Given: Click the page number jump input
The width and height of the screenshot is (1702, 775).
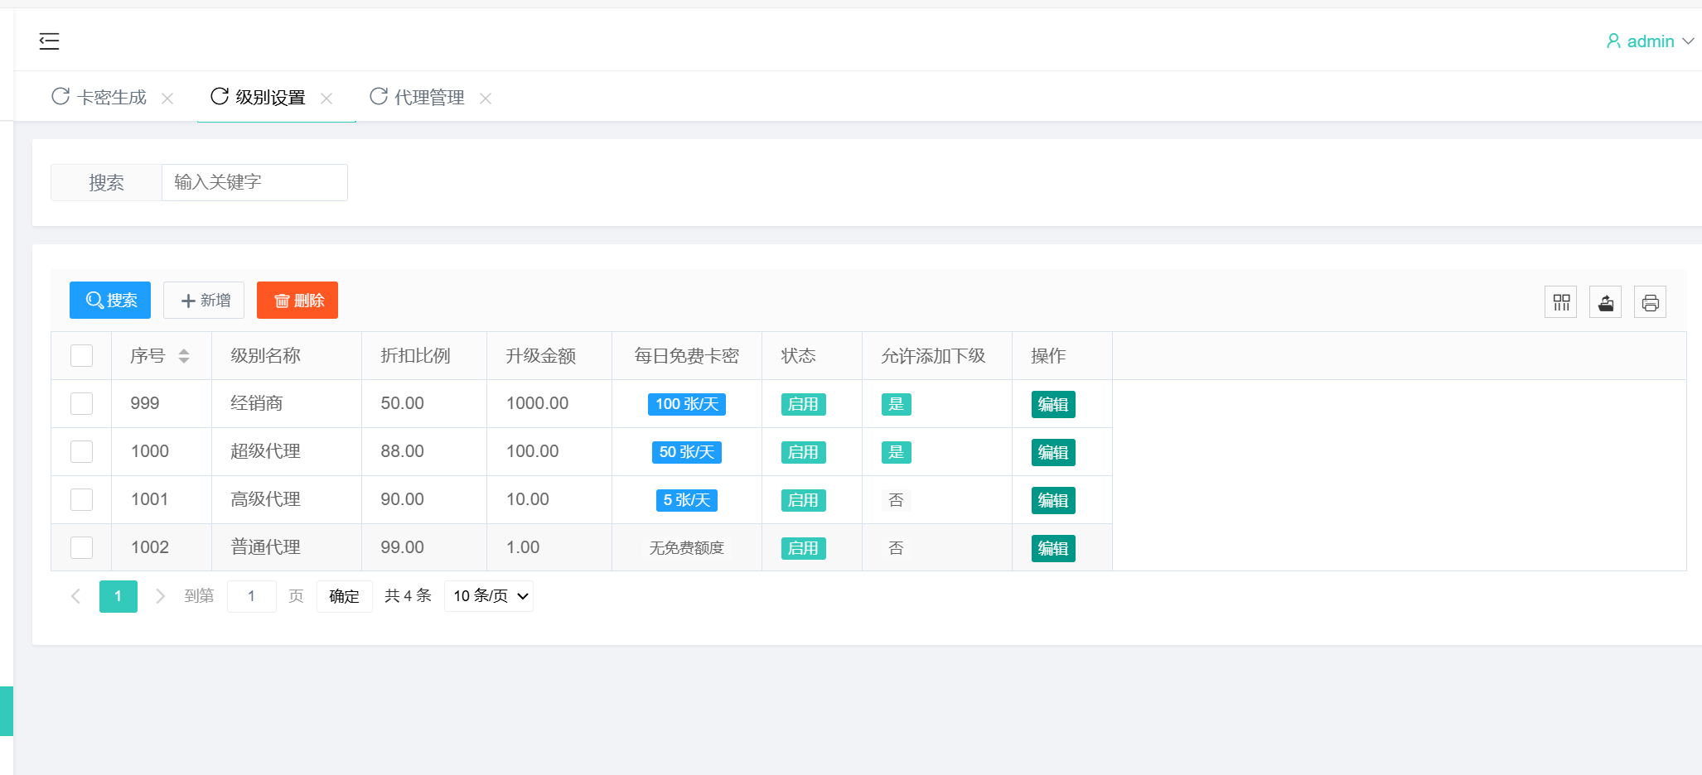Looking at the screenshot, I should click(x=252, y=596).
